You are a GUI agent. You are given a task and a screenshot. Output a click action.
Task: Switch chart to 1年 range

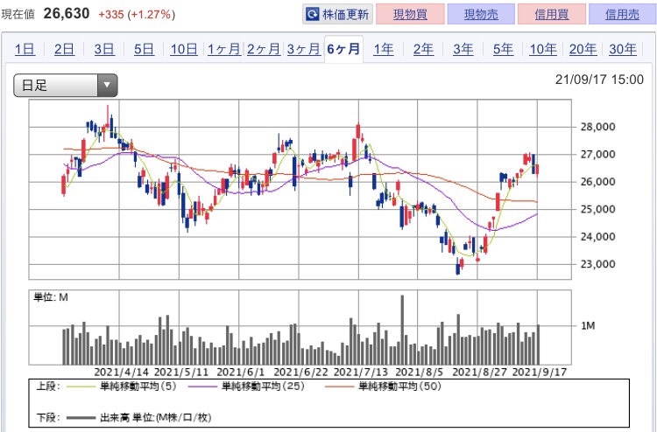pos(384,49)
